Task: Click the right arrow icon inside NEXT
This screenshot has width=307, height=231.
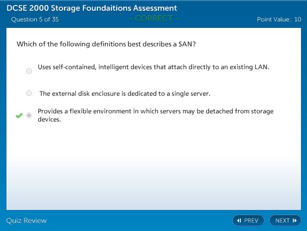Action: coord(295,221)
